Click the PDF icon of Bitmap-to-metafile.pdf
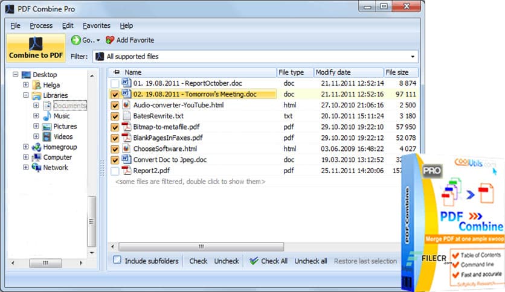 pyautogui.click(x=126, y=127)
